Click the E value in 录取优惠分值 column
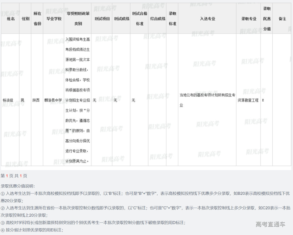Screen dimensions: 293x235 pos(263,100)
